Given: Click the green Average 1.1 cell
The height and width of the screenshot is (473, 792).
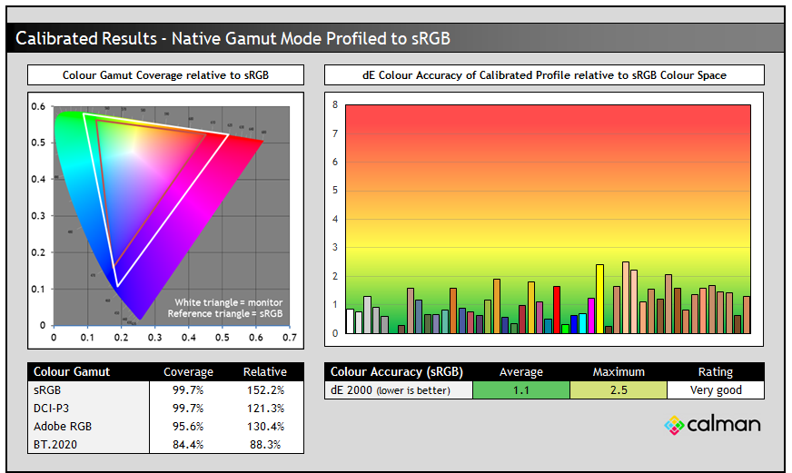Looking at the screenshot, I should pyautogui.click(x=520, y=390).
